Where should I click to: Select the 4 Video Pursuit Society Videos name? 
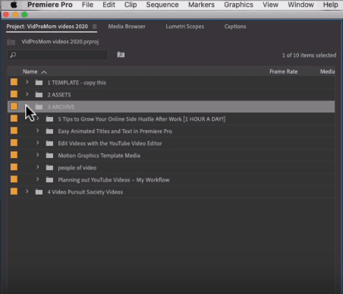85,192
